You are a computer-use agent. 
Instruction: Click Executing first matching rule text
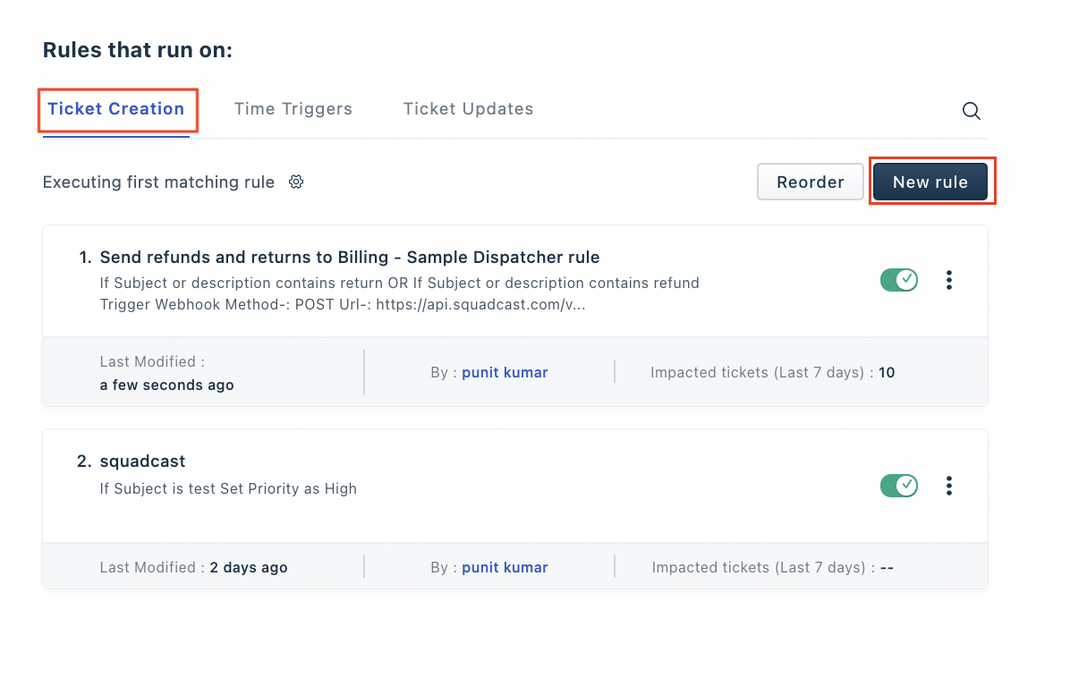[158, 182]
